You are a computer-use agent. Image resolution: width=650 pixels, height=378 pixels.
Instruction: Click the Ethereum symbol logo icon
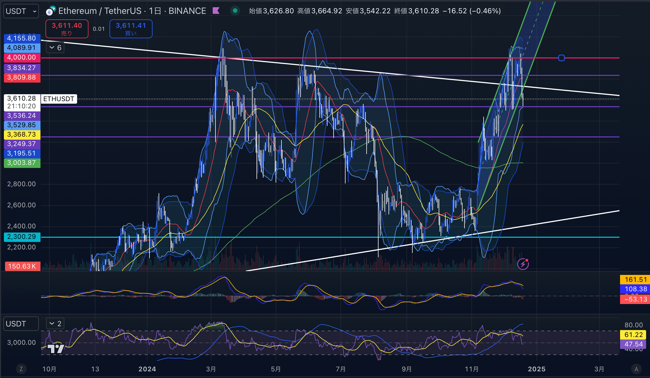50,11
